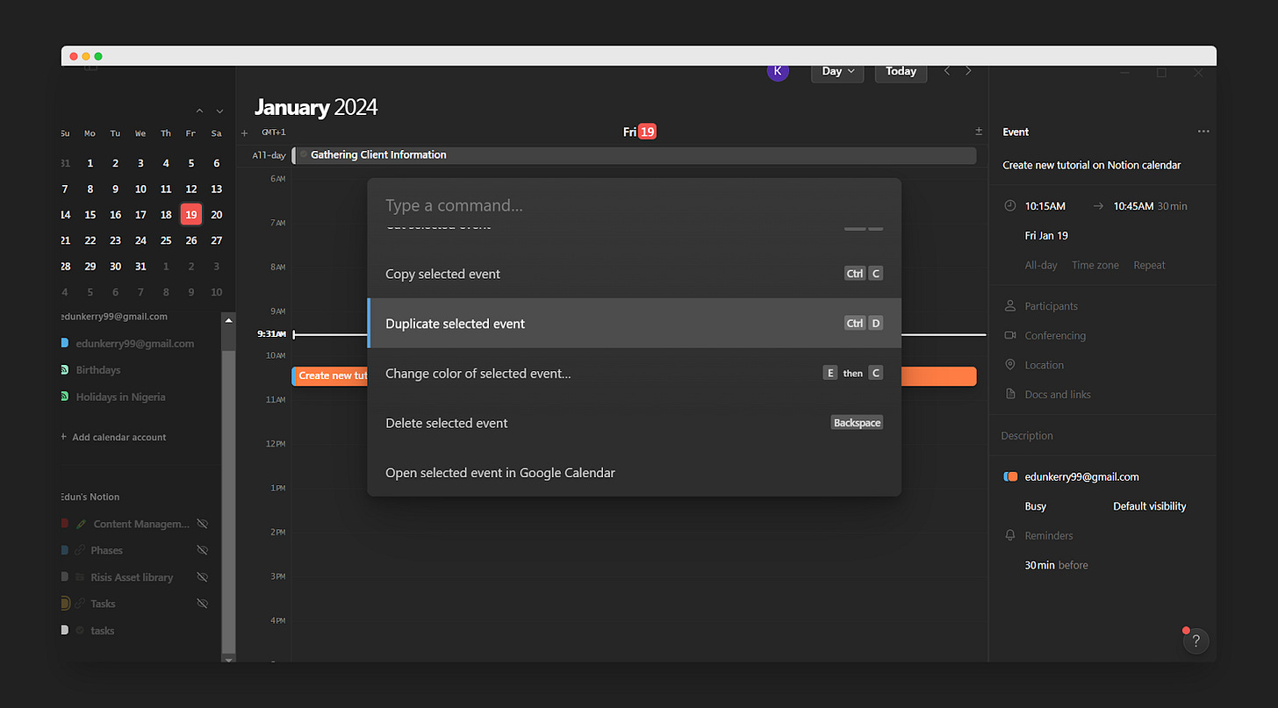Show the hidden Risis Asset library database
The height and width of the screenshot is (708, 1278).
point(202,577)
